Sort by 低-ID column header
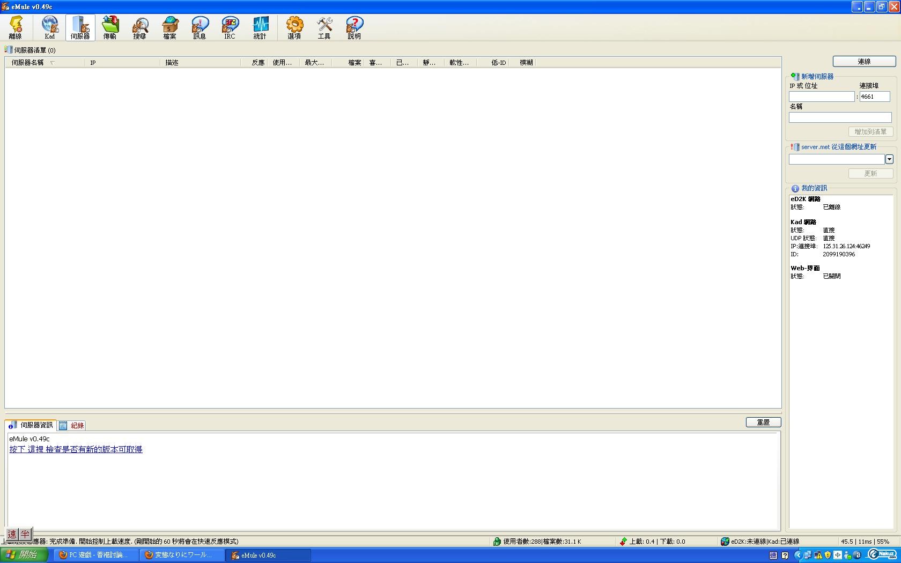901x563 pixels. click(492, 63)
